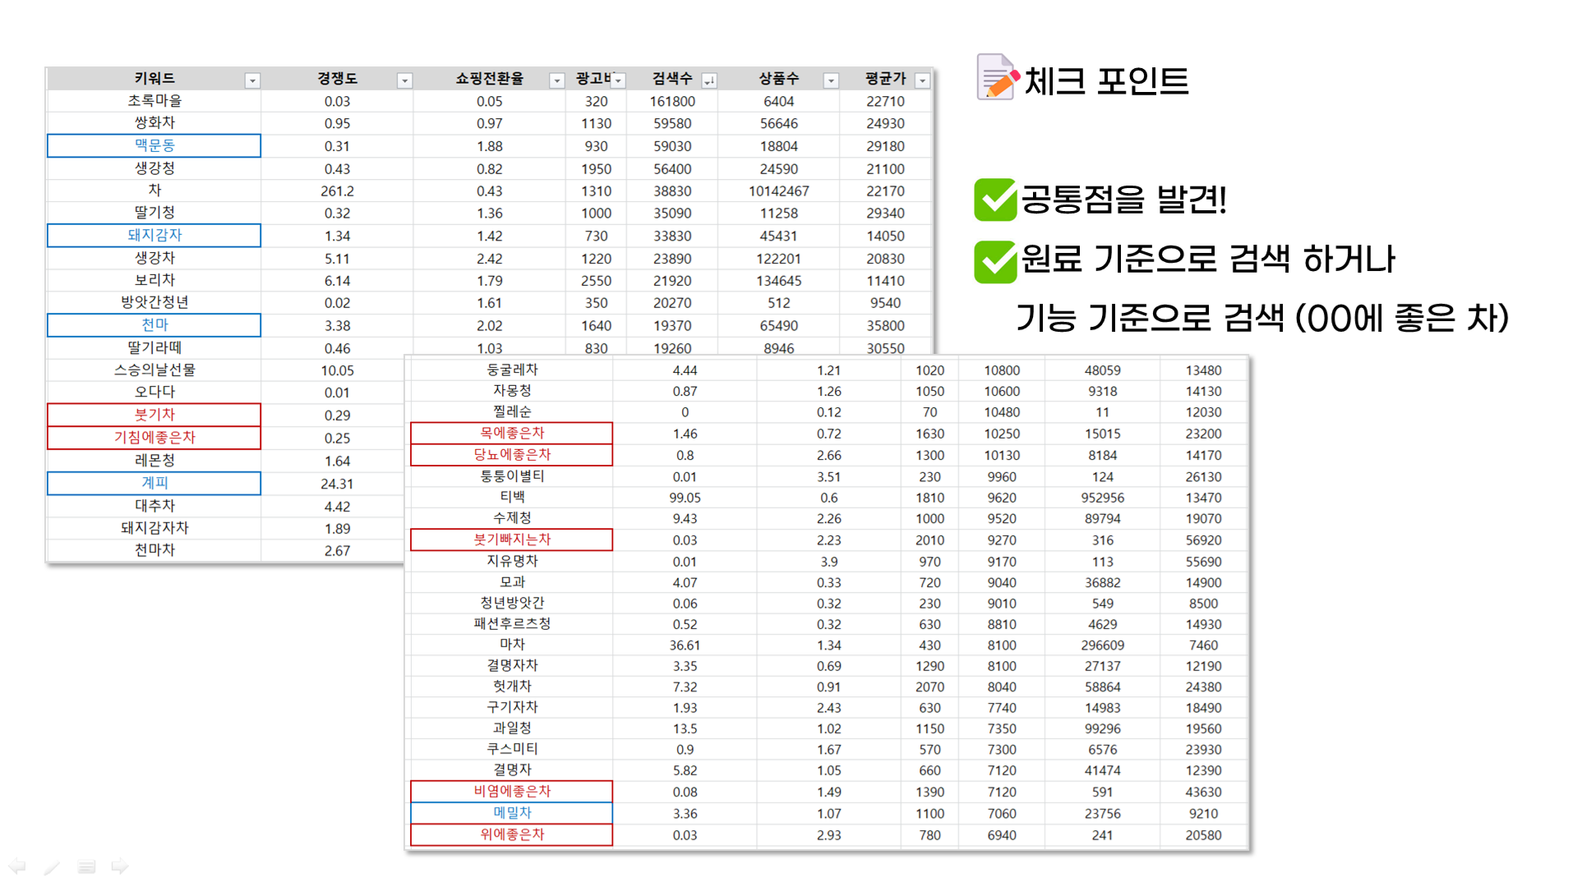This screenshot has height=886, width=1577.
Task: Click the checkmark icon before 원료 기준으로 검색
Action: [994, 260]
